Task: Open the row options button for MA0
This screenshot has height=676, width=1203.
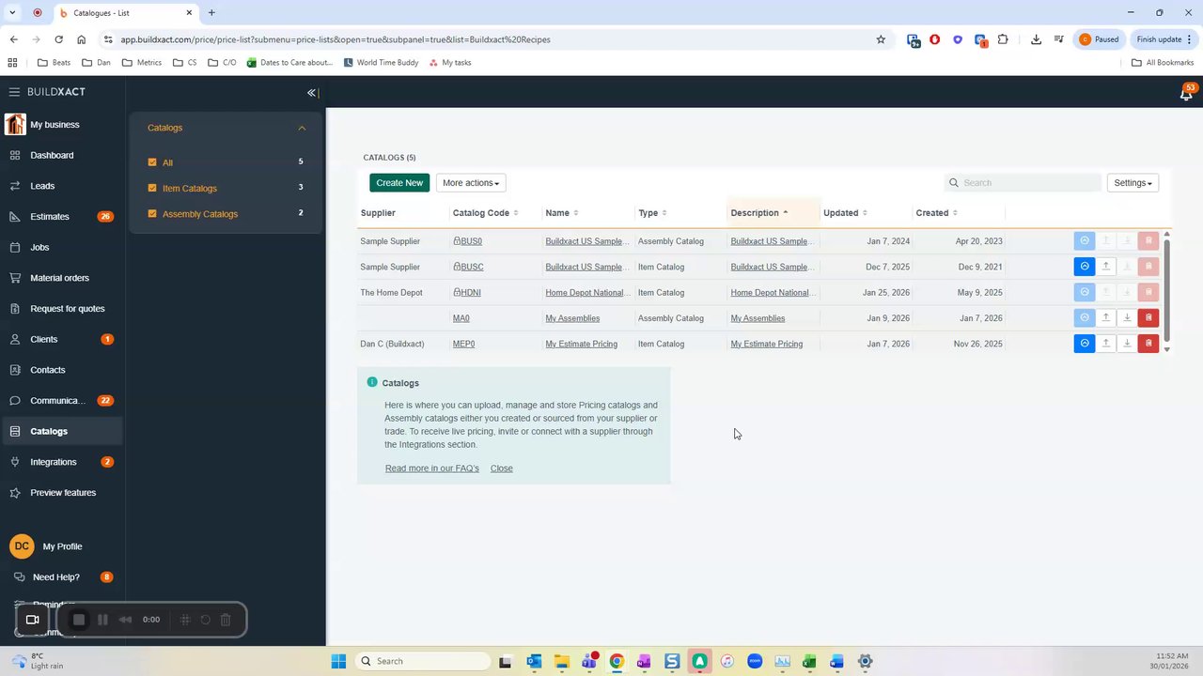Action: (1085, 318)
